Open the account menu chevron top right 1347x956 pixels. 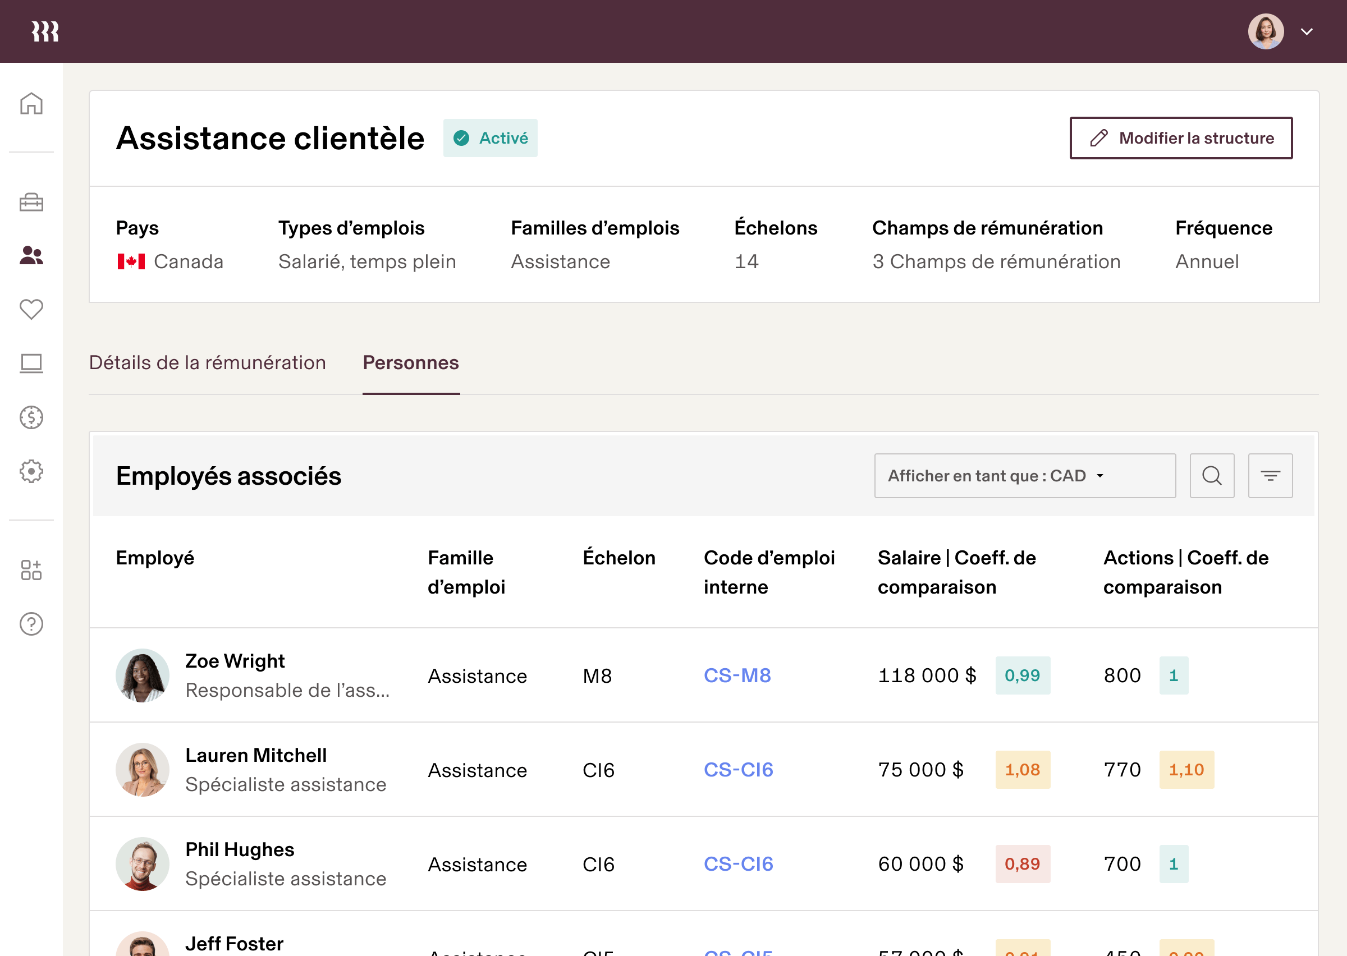click(x=1307, y=32)
